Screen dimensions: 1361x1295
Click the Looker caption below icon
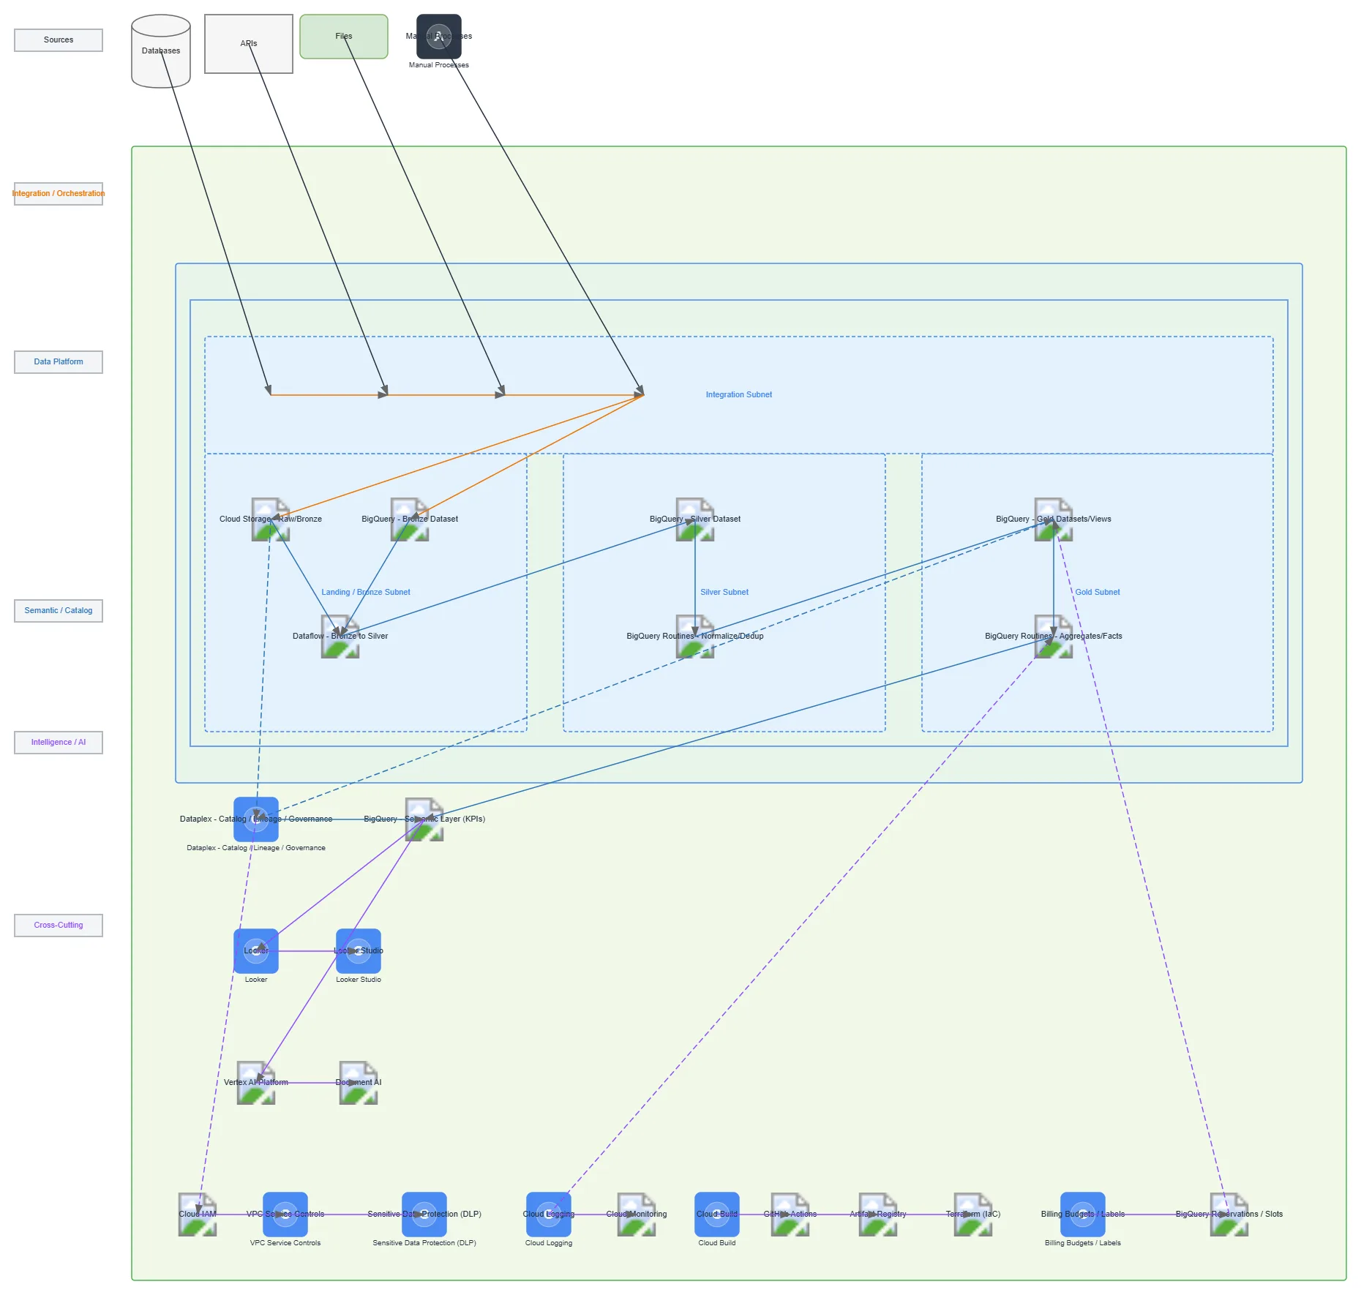coord(256,980)
